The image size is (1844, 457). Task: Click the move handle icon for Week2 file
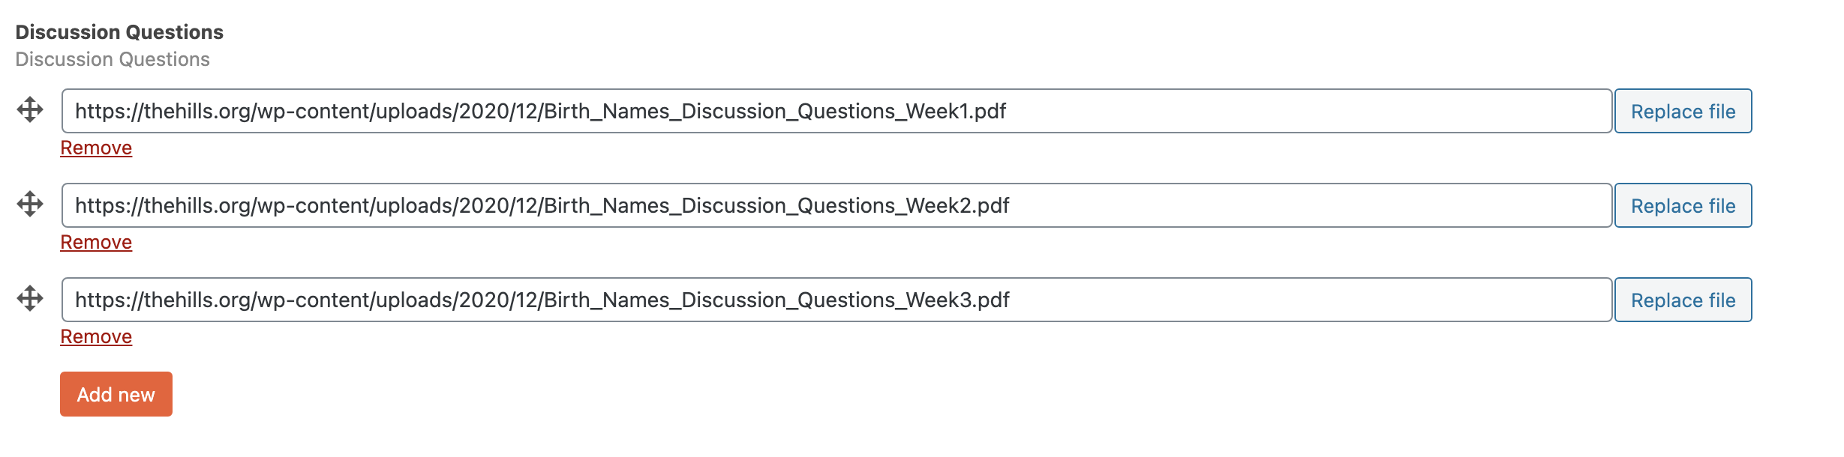[x=30, y=204]
